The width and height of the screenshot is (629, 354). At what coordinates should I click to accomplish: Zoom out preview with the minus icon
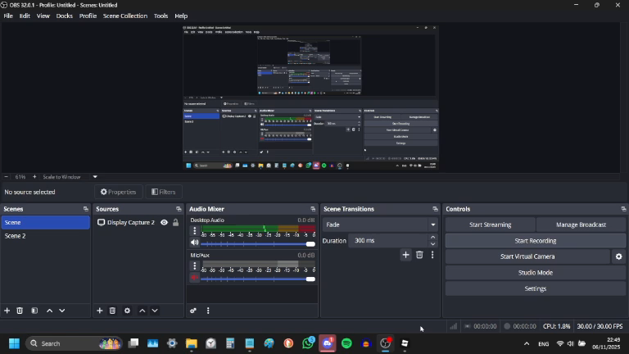6,177
